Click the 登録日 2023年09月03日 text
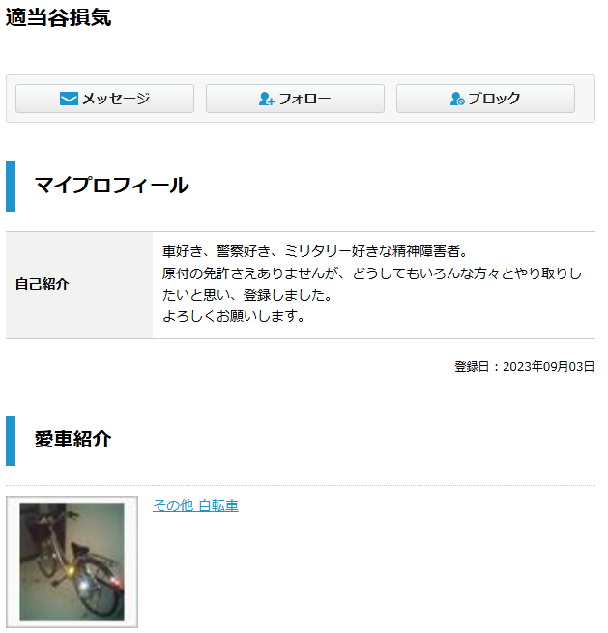This screenshot has width=608, height=633. coord(525,367)
